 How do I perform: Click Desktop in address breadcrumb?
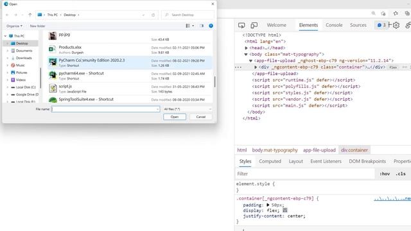tap(70, 15)
